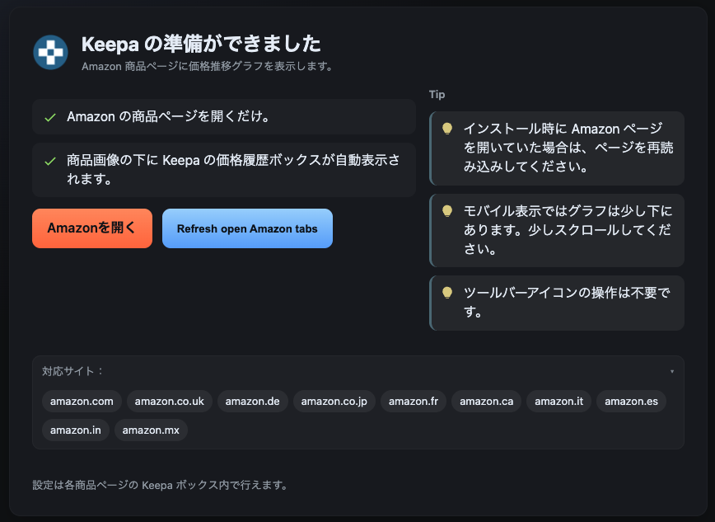Open the amazon.co.jp site chip

click(334, 402)
